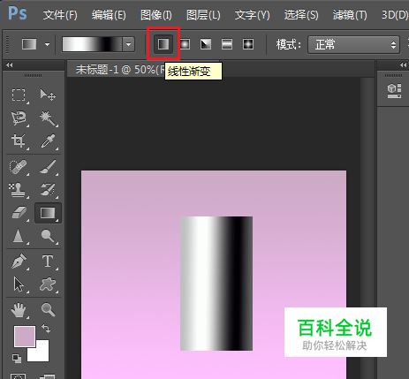Switch to the 未标题-1 document tab
This screenshot has height=379, width=409.
[x=119, y=70]
